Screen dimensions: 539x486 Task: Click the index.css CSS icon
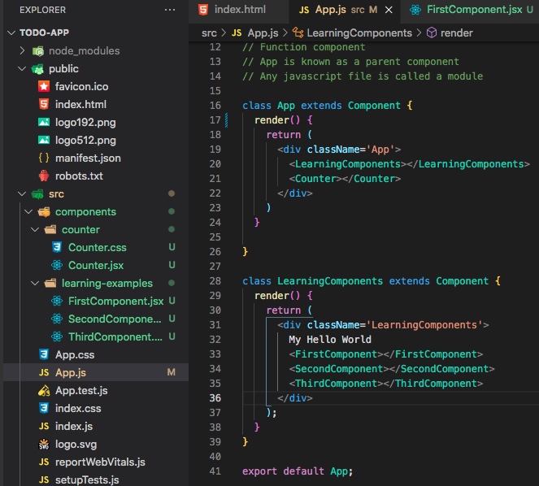[x=44, y=408]
